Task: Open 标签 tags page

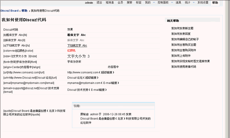Action: (x=139, y=3)
